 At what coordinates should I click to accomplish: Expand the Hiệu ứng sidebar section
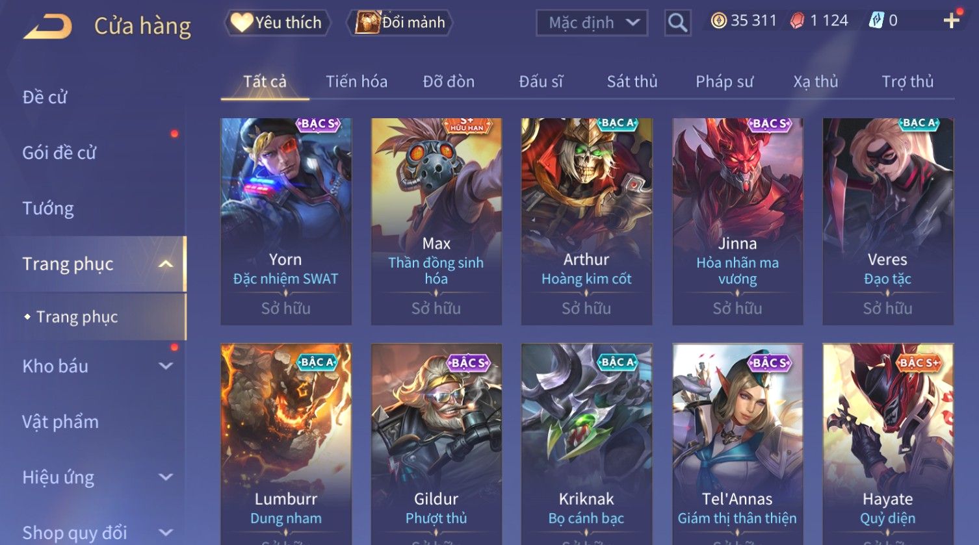point(166,477)
